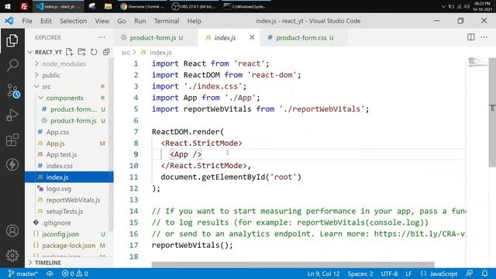496x279 pixels.
Task: Open jsconfig.json in the file tree
Action: 60,234
